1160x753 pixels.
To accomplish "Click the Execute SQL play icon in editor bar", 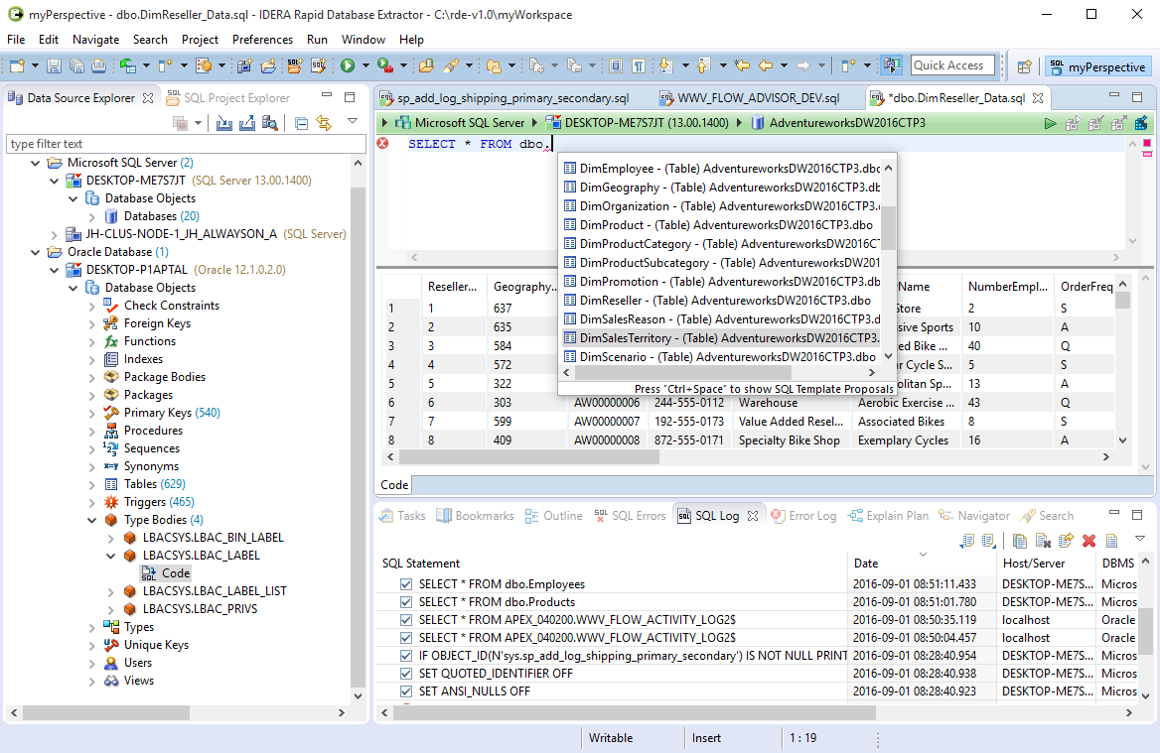I will (1050, 123).
